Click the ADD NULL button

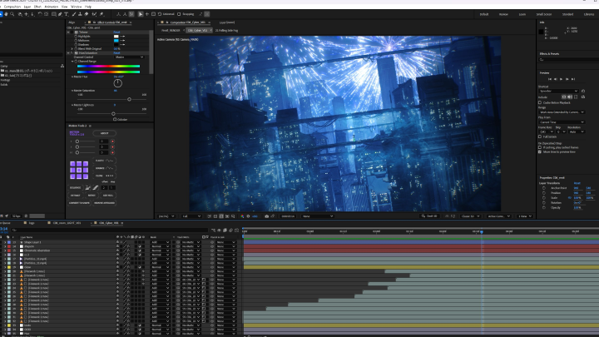[x=108, y=196]
